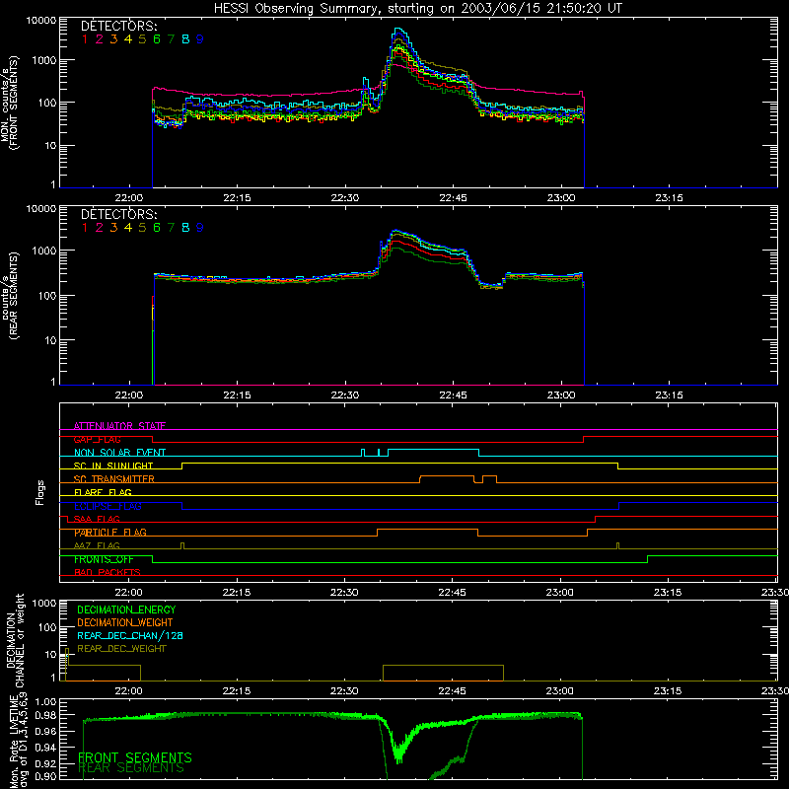
Task: Click the REAR_DEC_WEIGHT legend entry
Action: pos(121,649)
